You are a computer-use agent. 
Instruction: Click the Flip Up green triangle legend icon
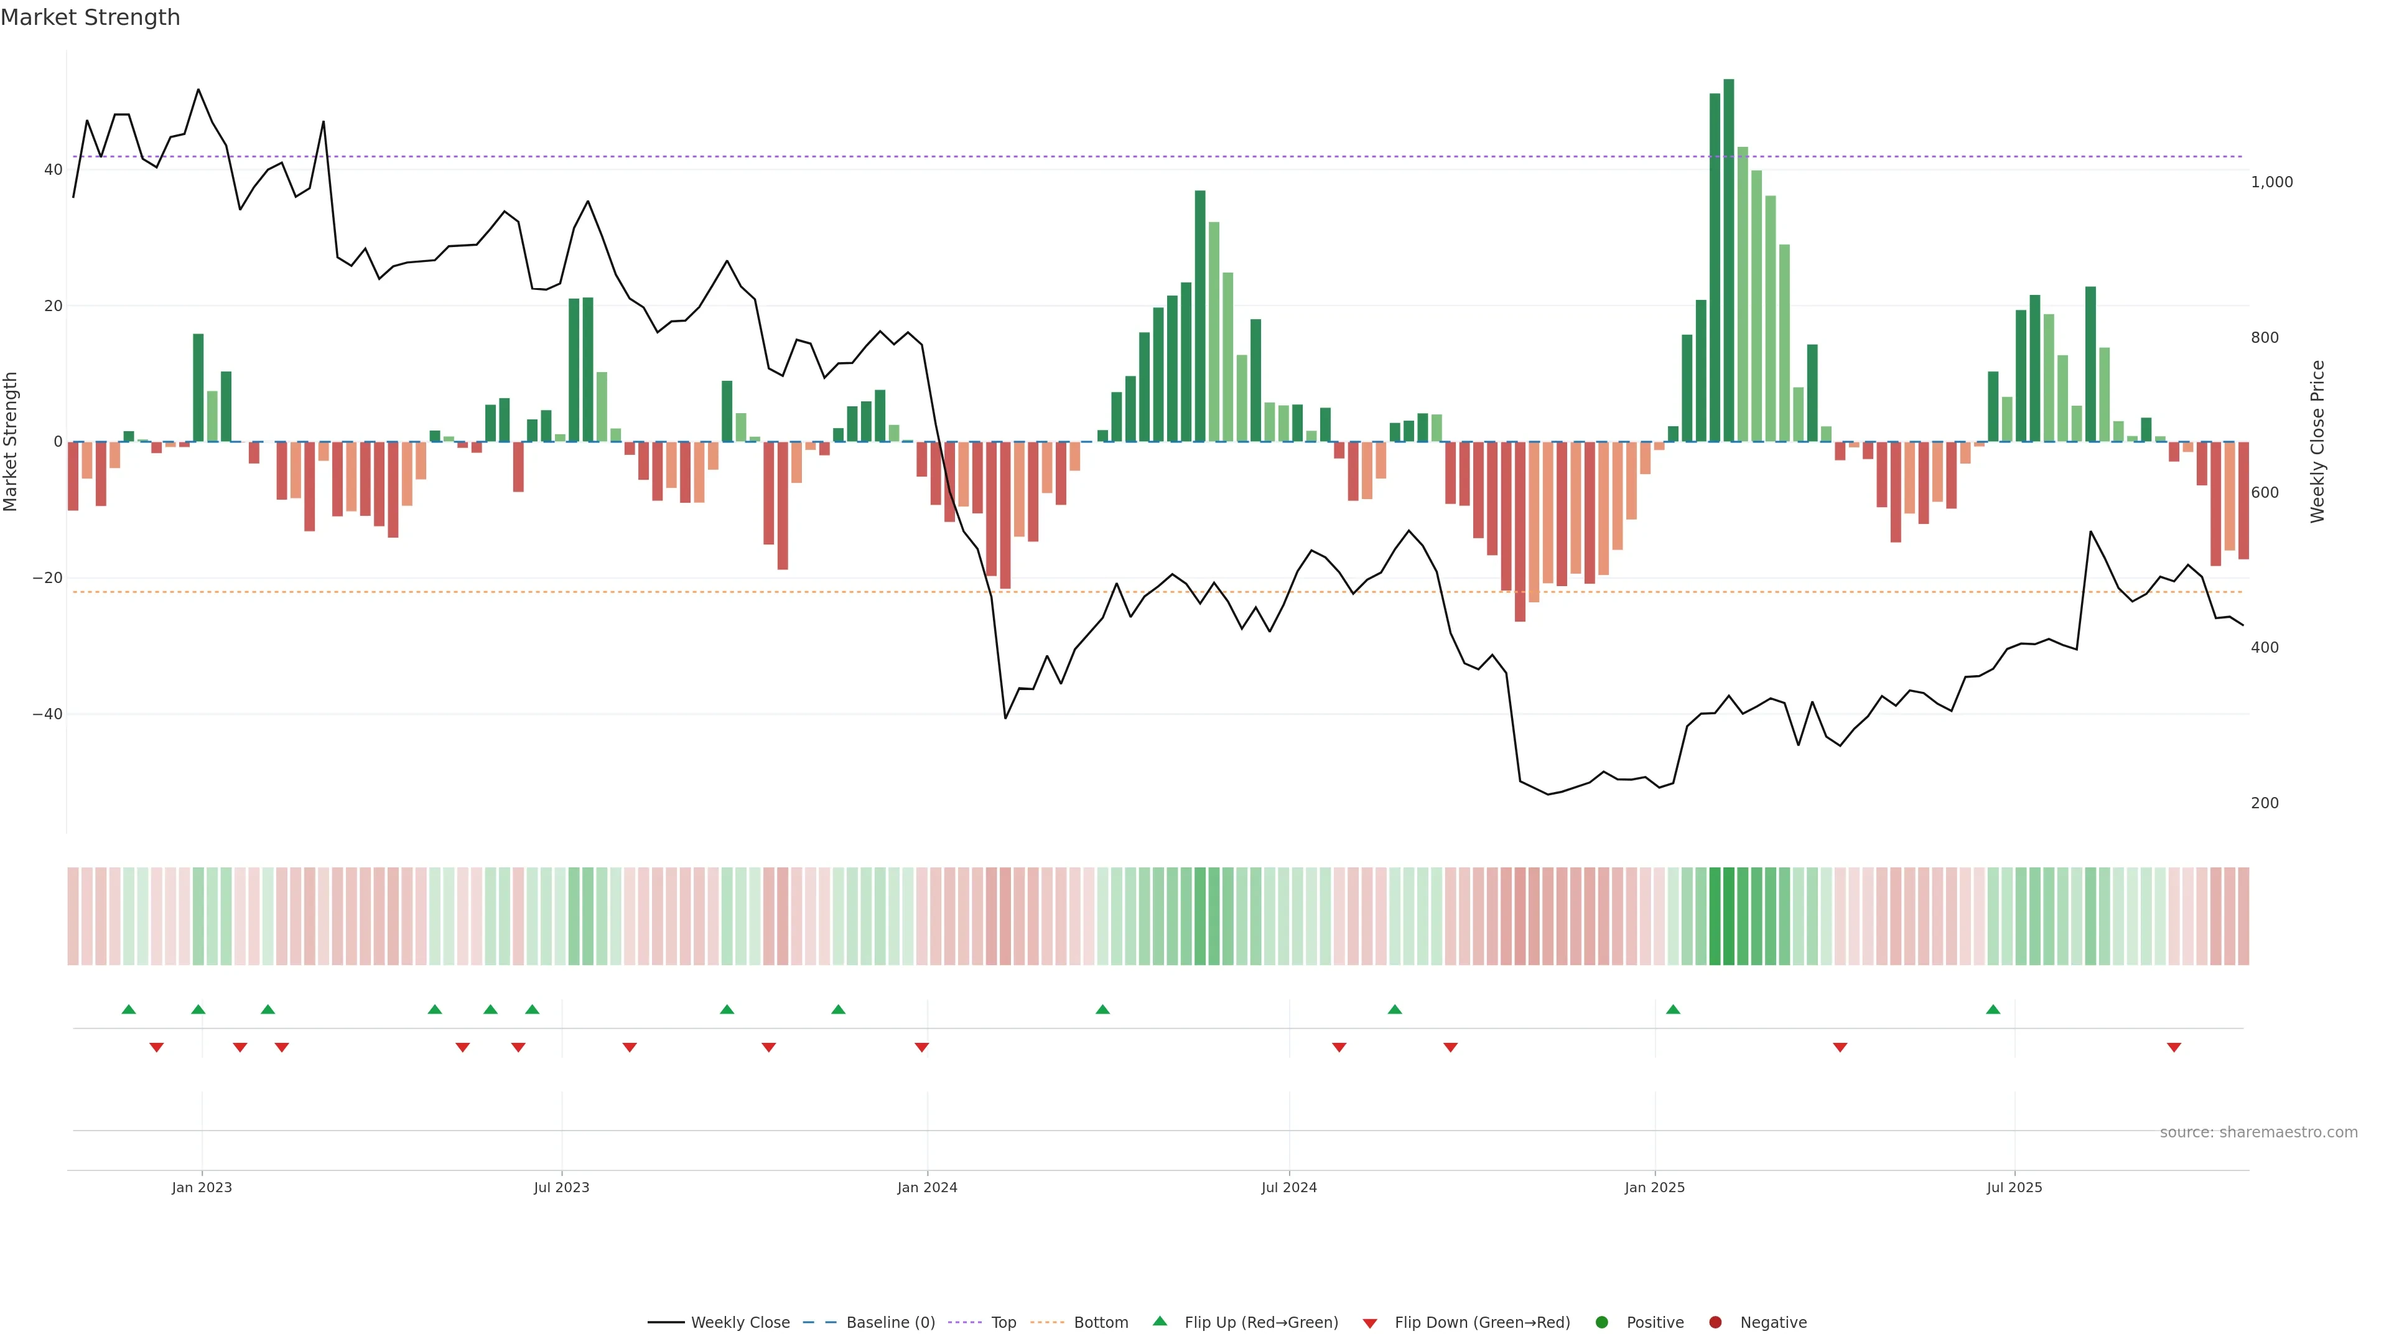pyautogui.click(x=1159, y=1322)
